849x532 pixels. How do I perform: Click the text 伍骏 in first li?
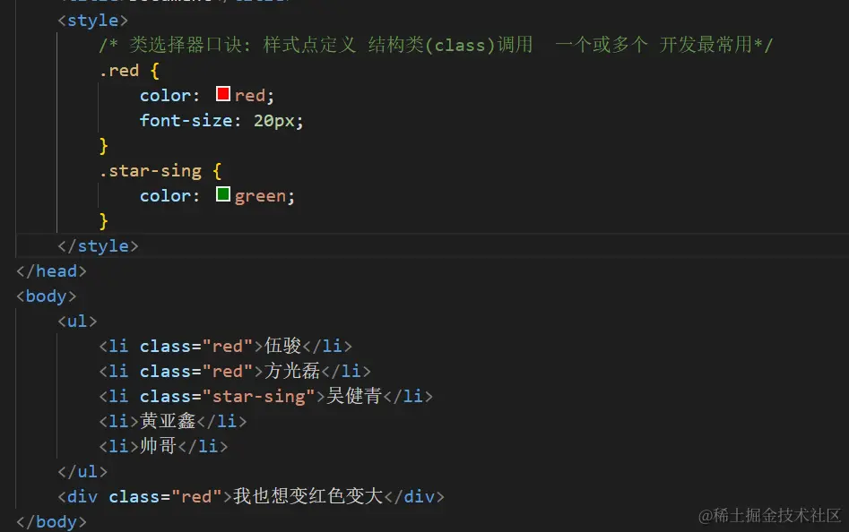(283, 346)
